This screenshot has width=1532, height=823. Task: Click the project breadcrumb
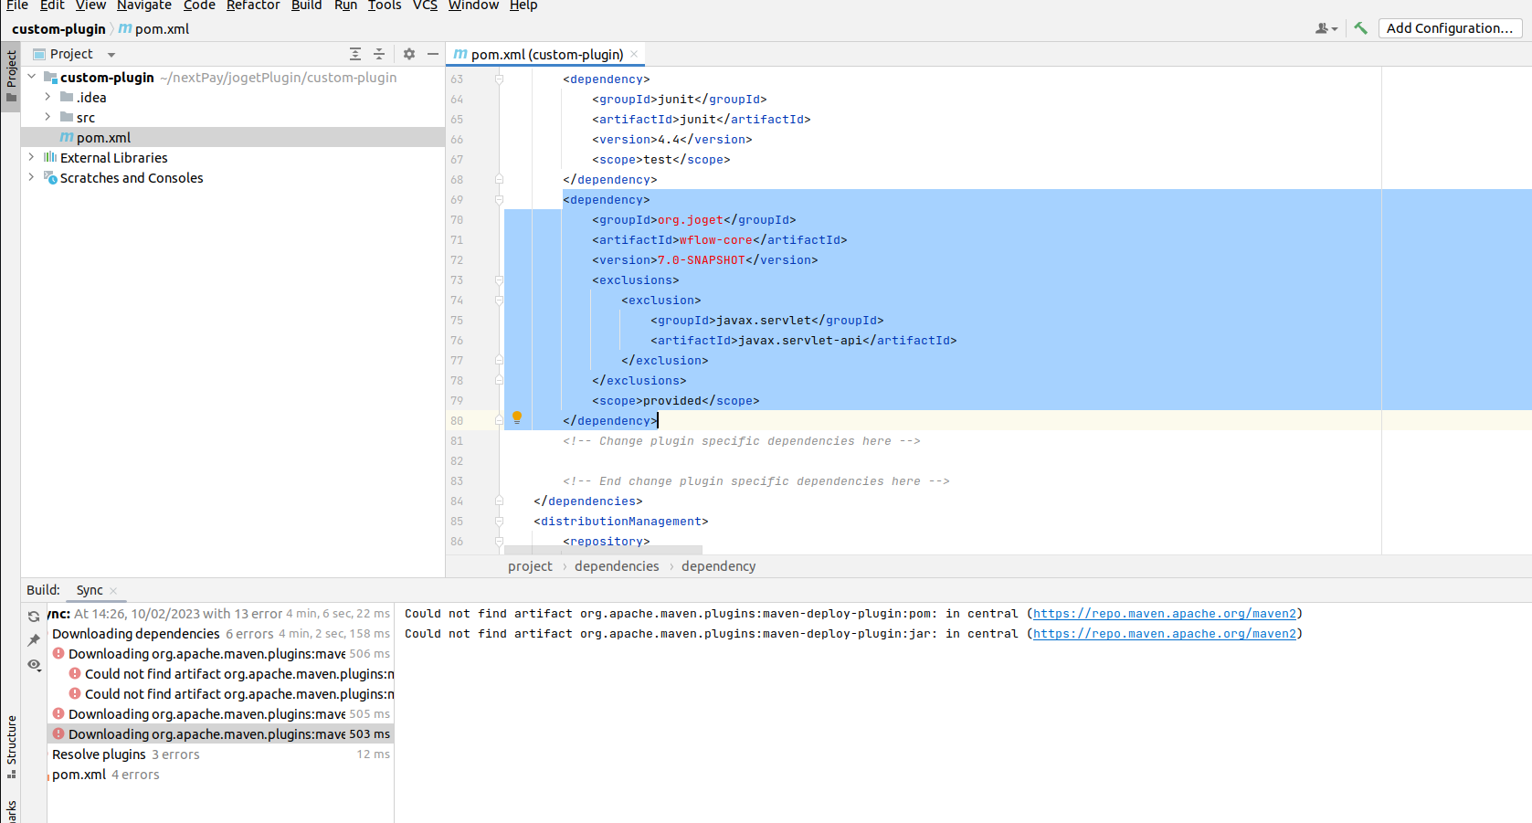[x=530, y=566]
